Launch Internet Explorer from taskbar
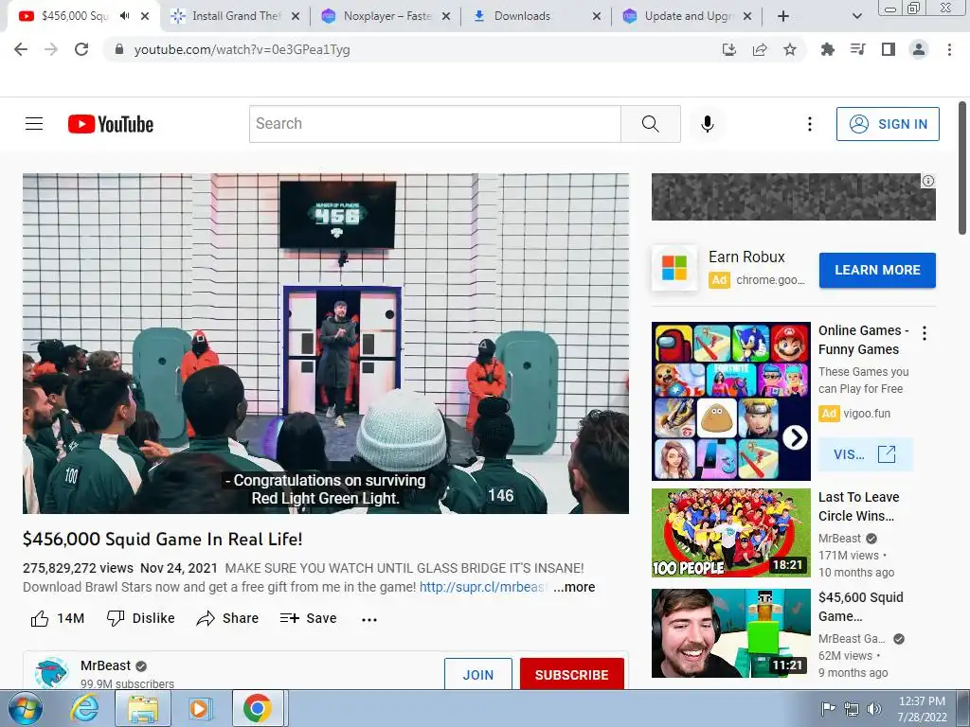Viewport: 970px width, 727px height. [84, 708]
